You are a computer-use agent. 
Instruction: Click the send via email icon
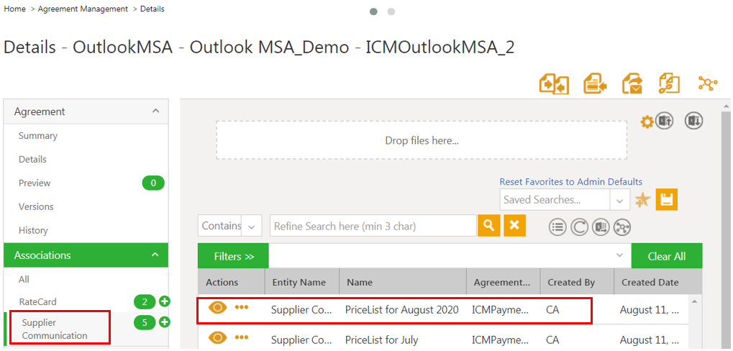[x=632, y=83]
